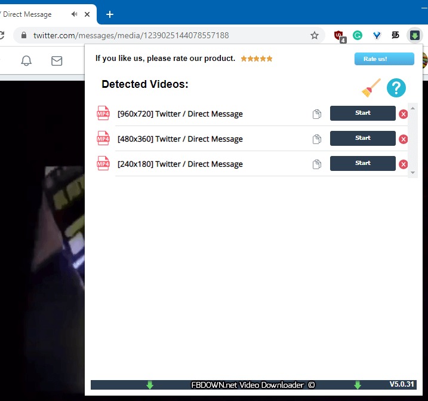
Task: Clear detected videos with the broom icon
Action: (371, 88)
